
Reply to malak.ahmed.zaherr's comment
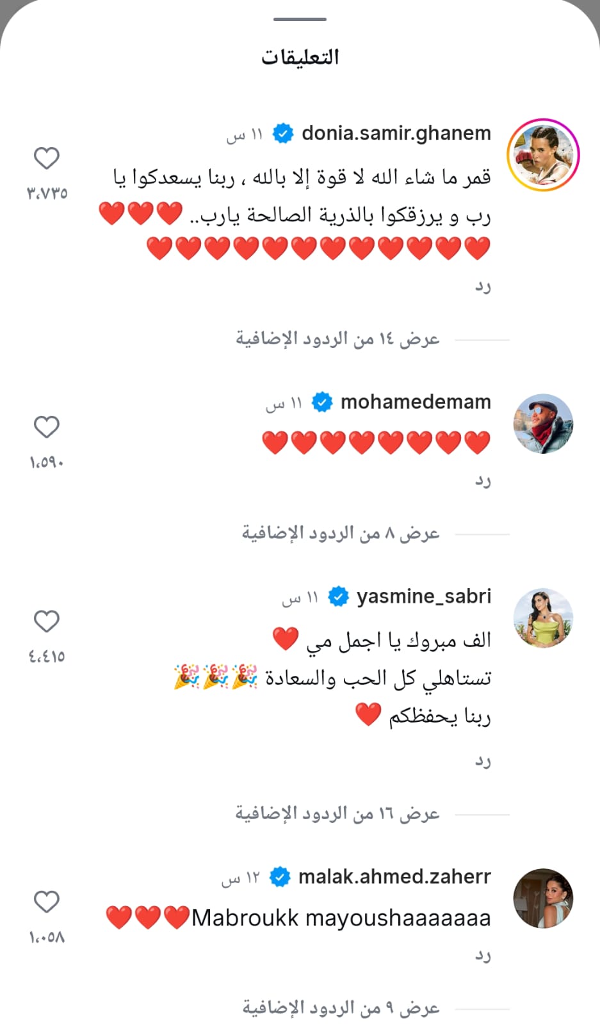point(483,956)
